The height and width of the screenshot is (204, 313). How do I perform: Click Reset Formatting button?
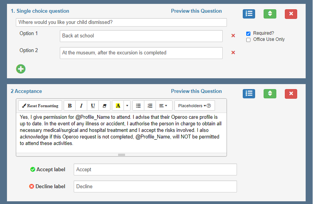coord(40,106)
